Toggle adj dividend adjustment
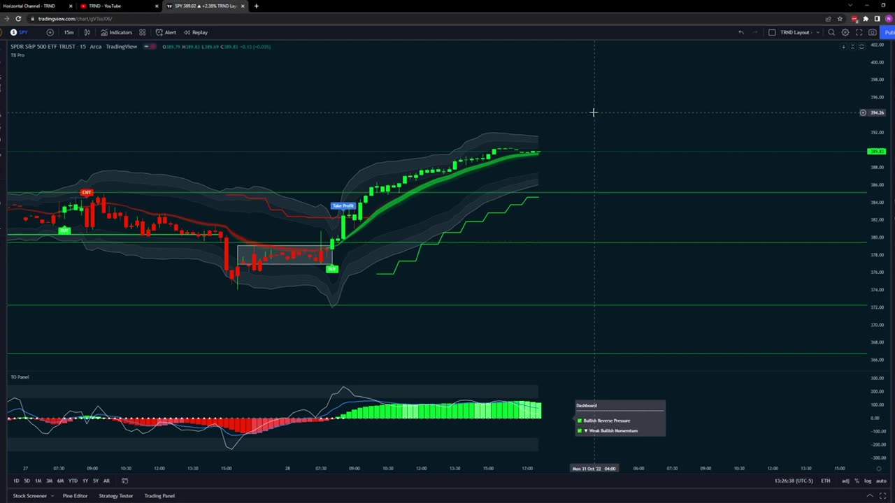 tap(845, 481)
